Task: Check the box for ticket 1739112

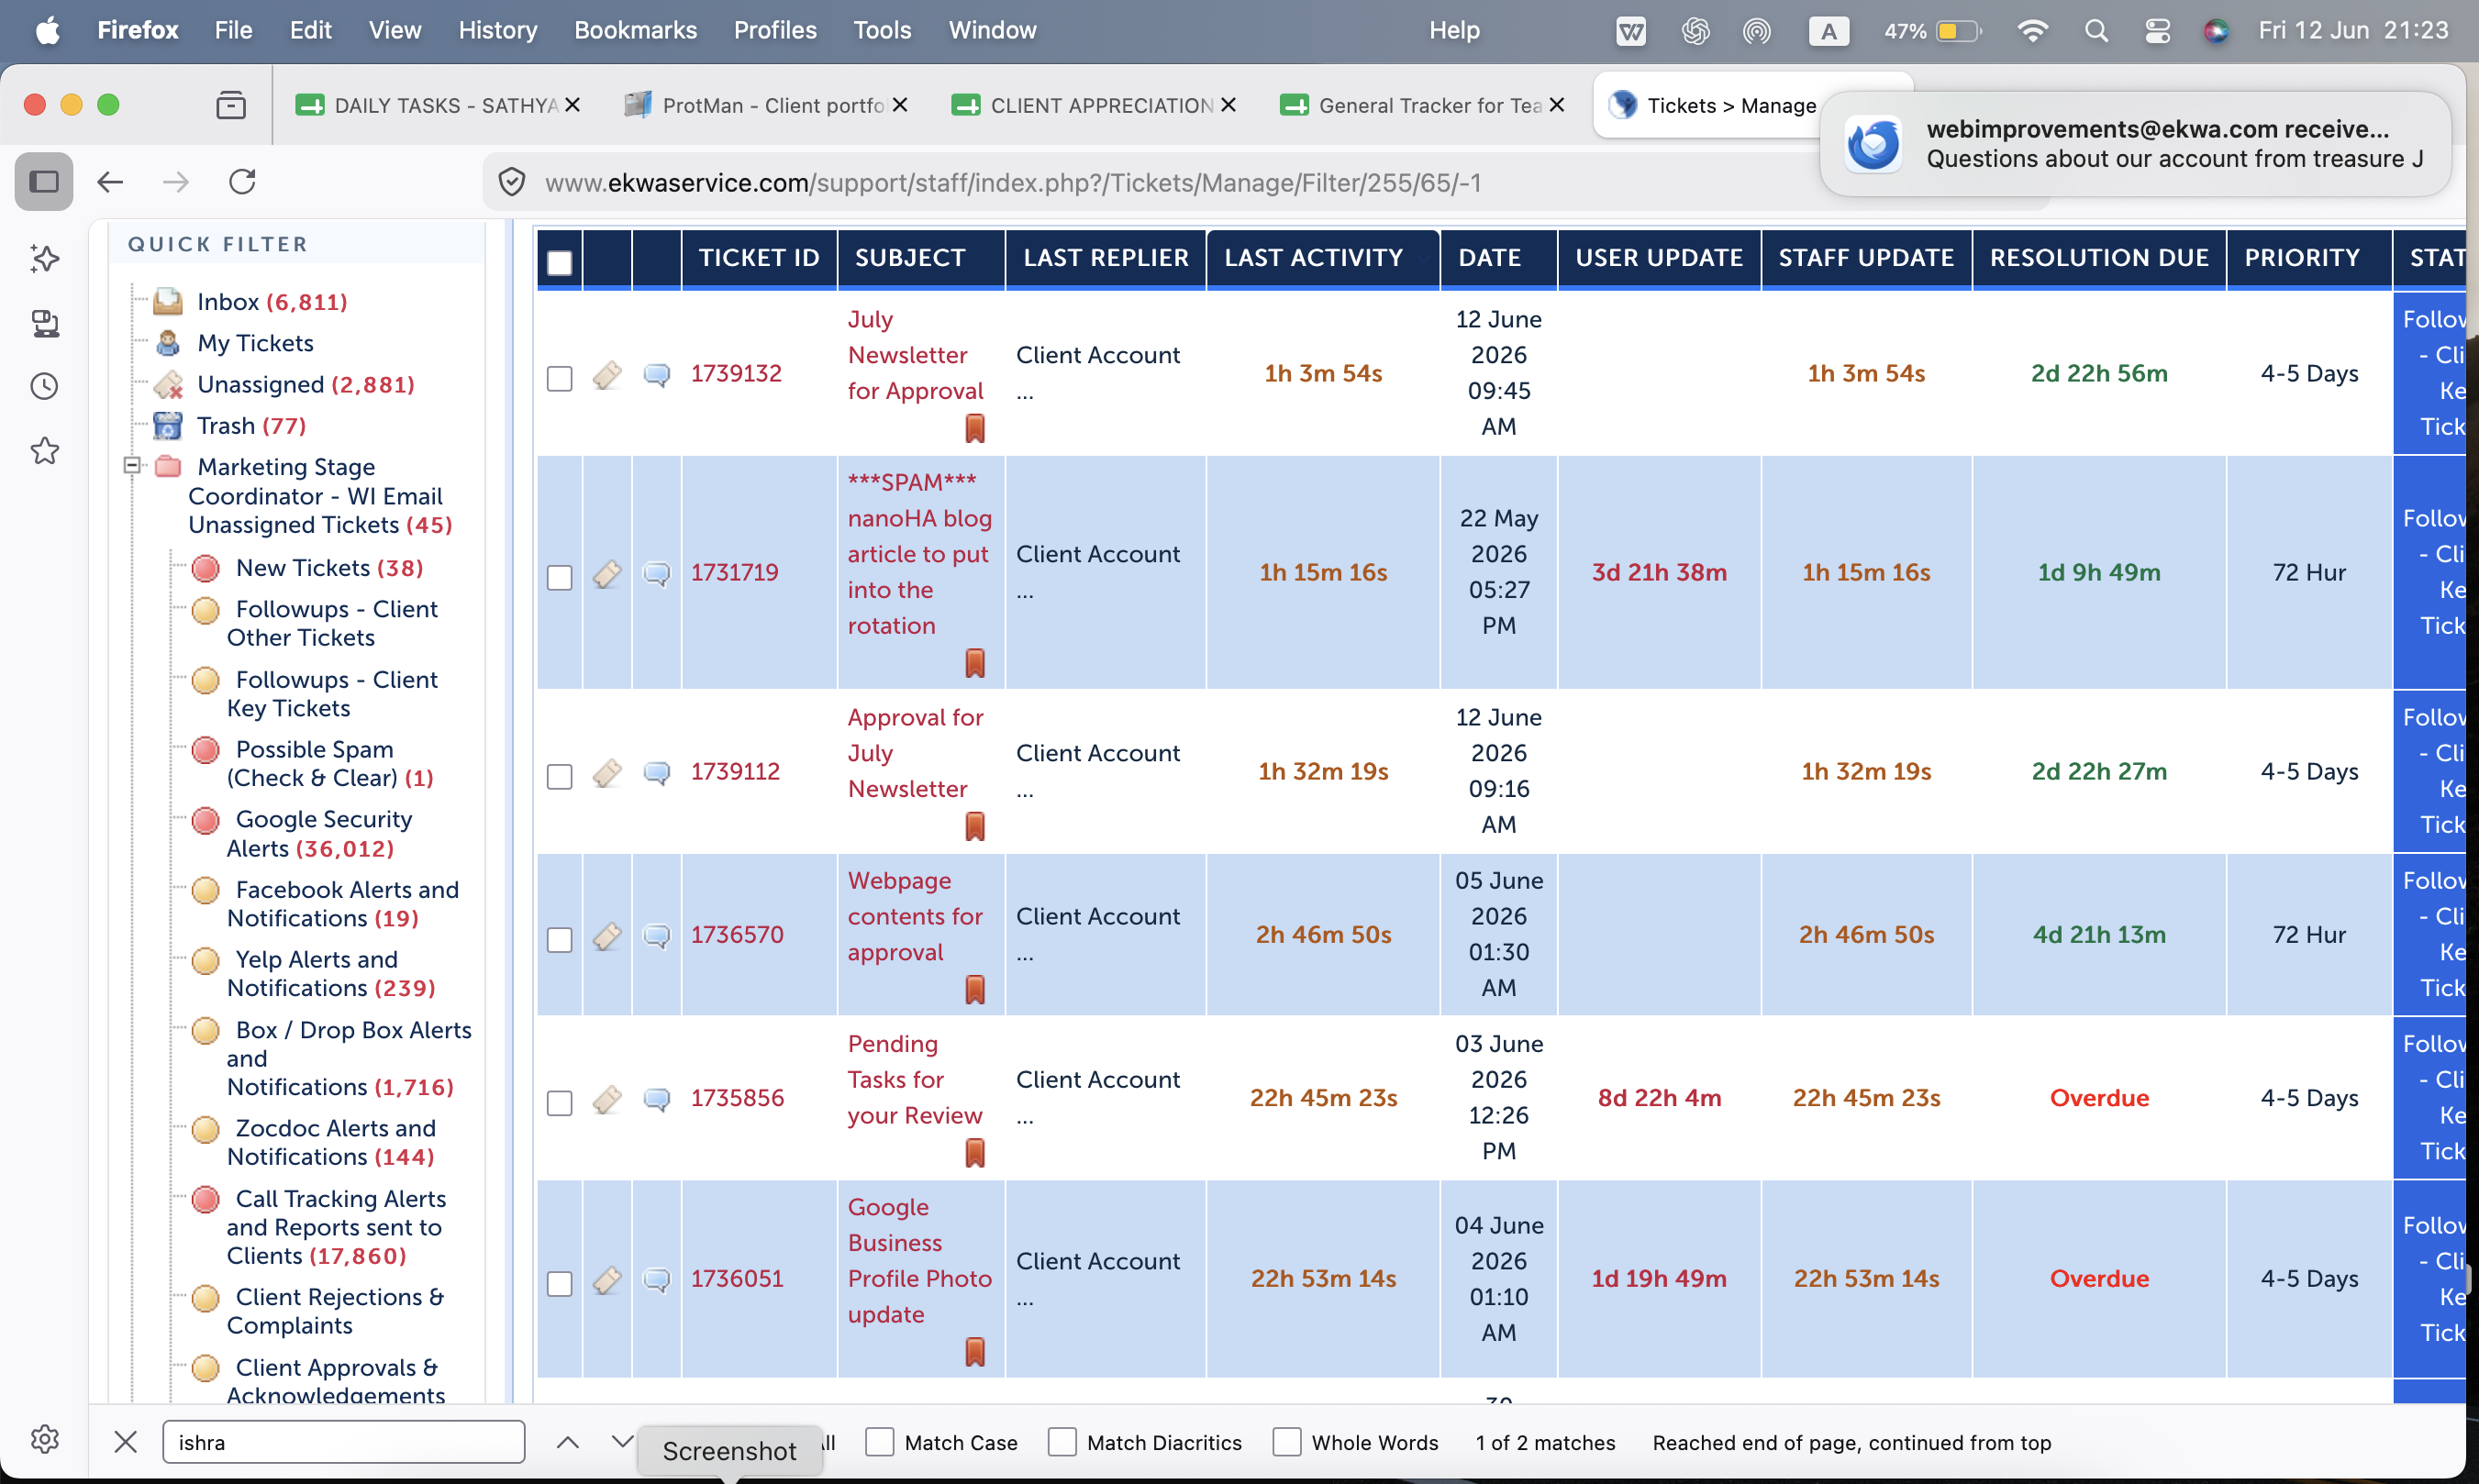Action: coord(560,777)
